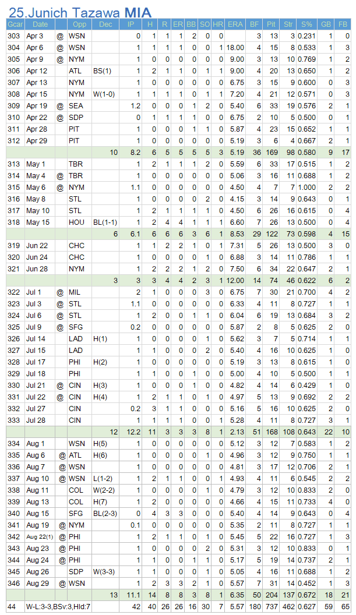Select the W(3-3) decision on Aug 26
Screen dimensions: 356x615
[x=105, y=572]
